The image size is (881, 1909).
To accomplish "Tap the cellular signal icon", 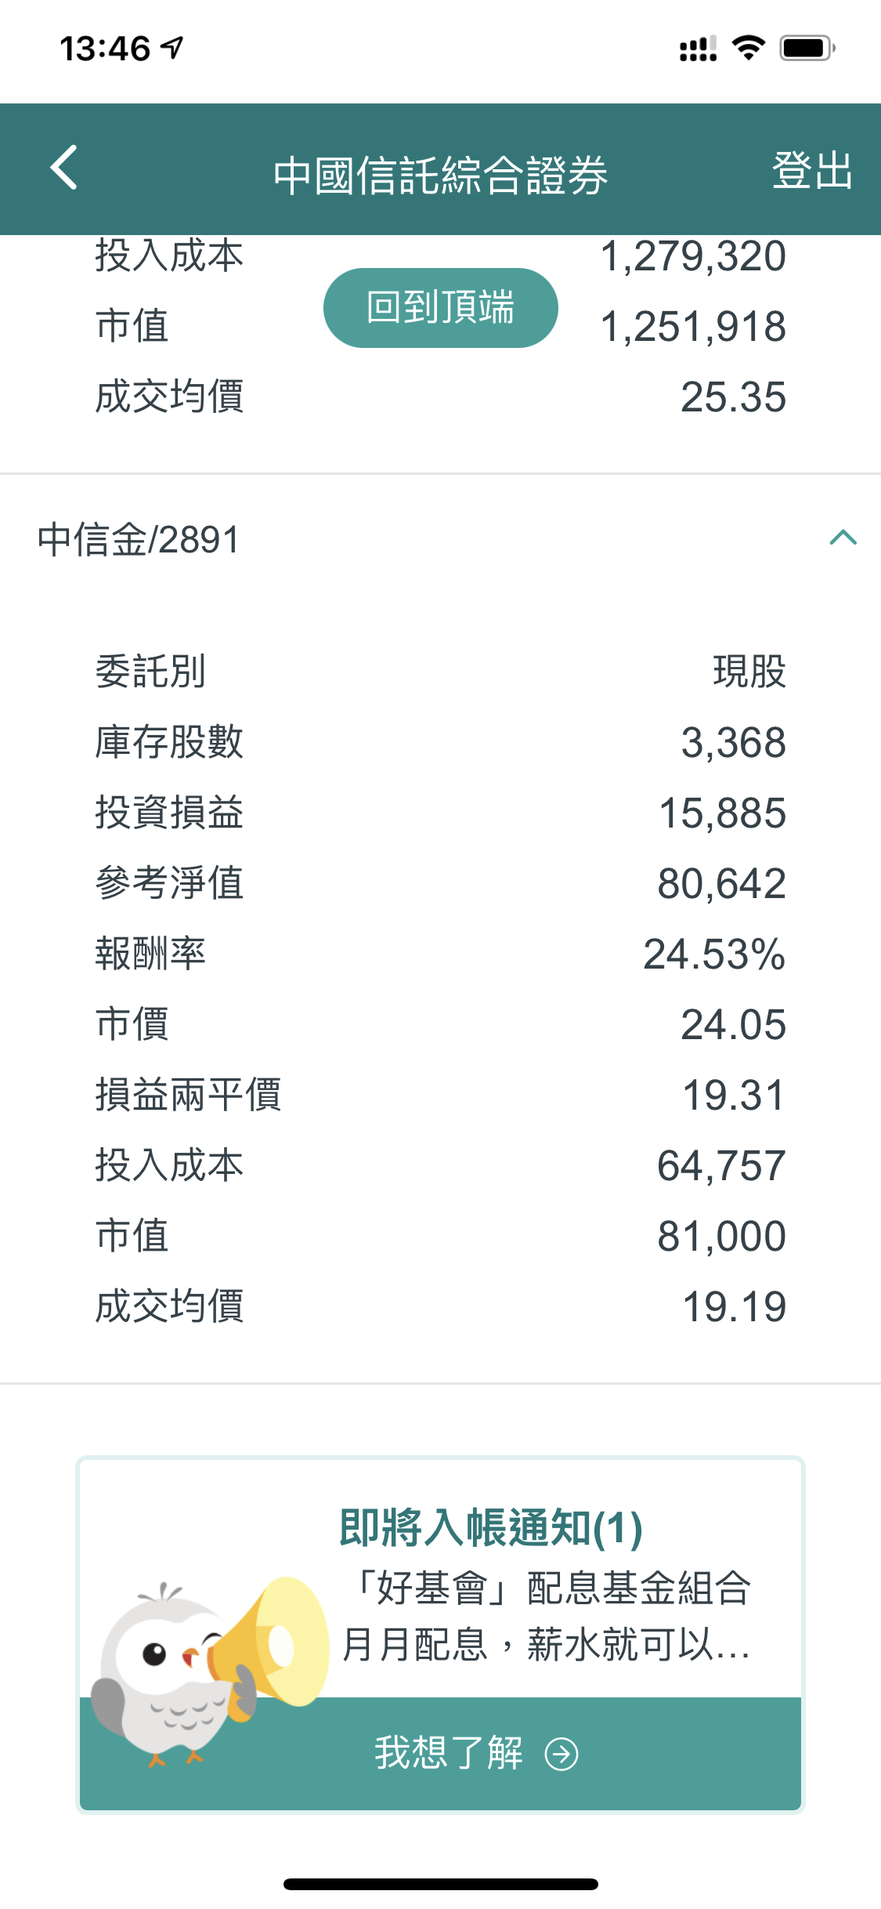I will [697, 49].
